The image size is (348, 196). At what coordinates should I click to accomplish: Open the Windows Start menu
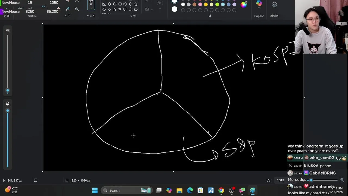(95, 190)
